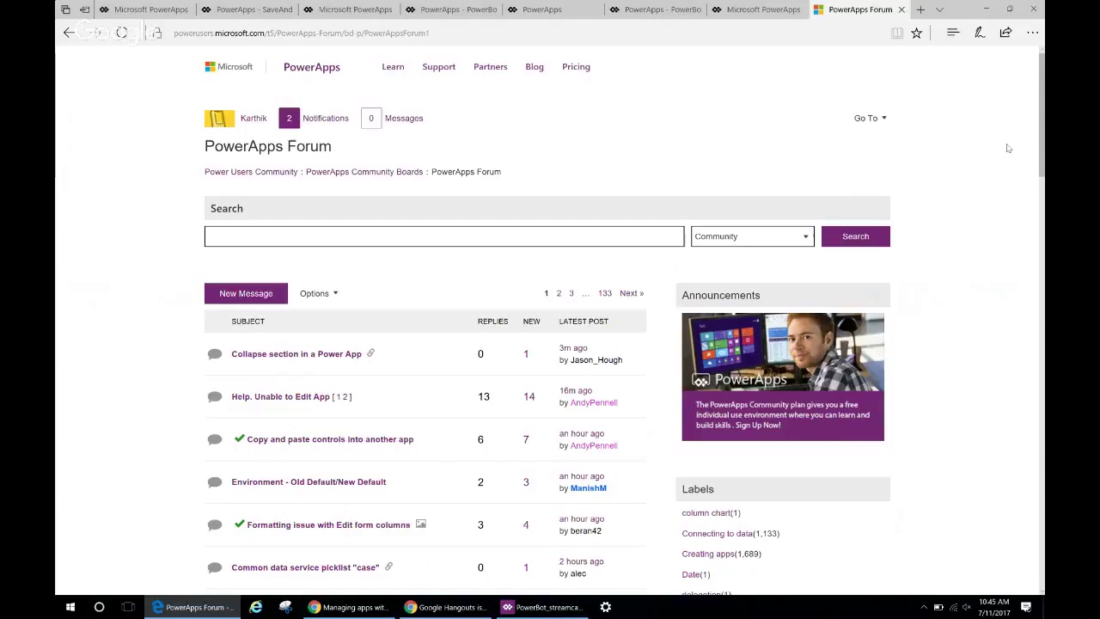Switch to the 'PowerApps - SaveAnd' browser tab
The image size is (1100, 619).
coord(247,9)
